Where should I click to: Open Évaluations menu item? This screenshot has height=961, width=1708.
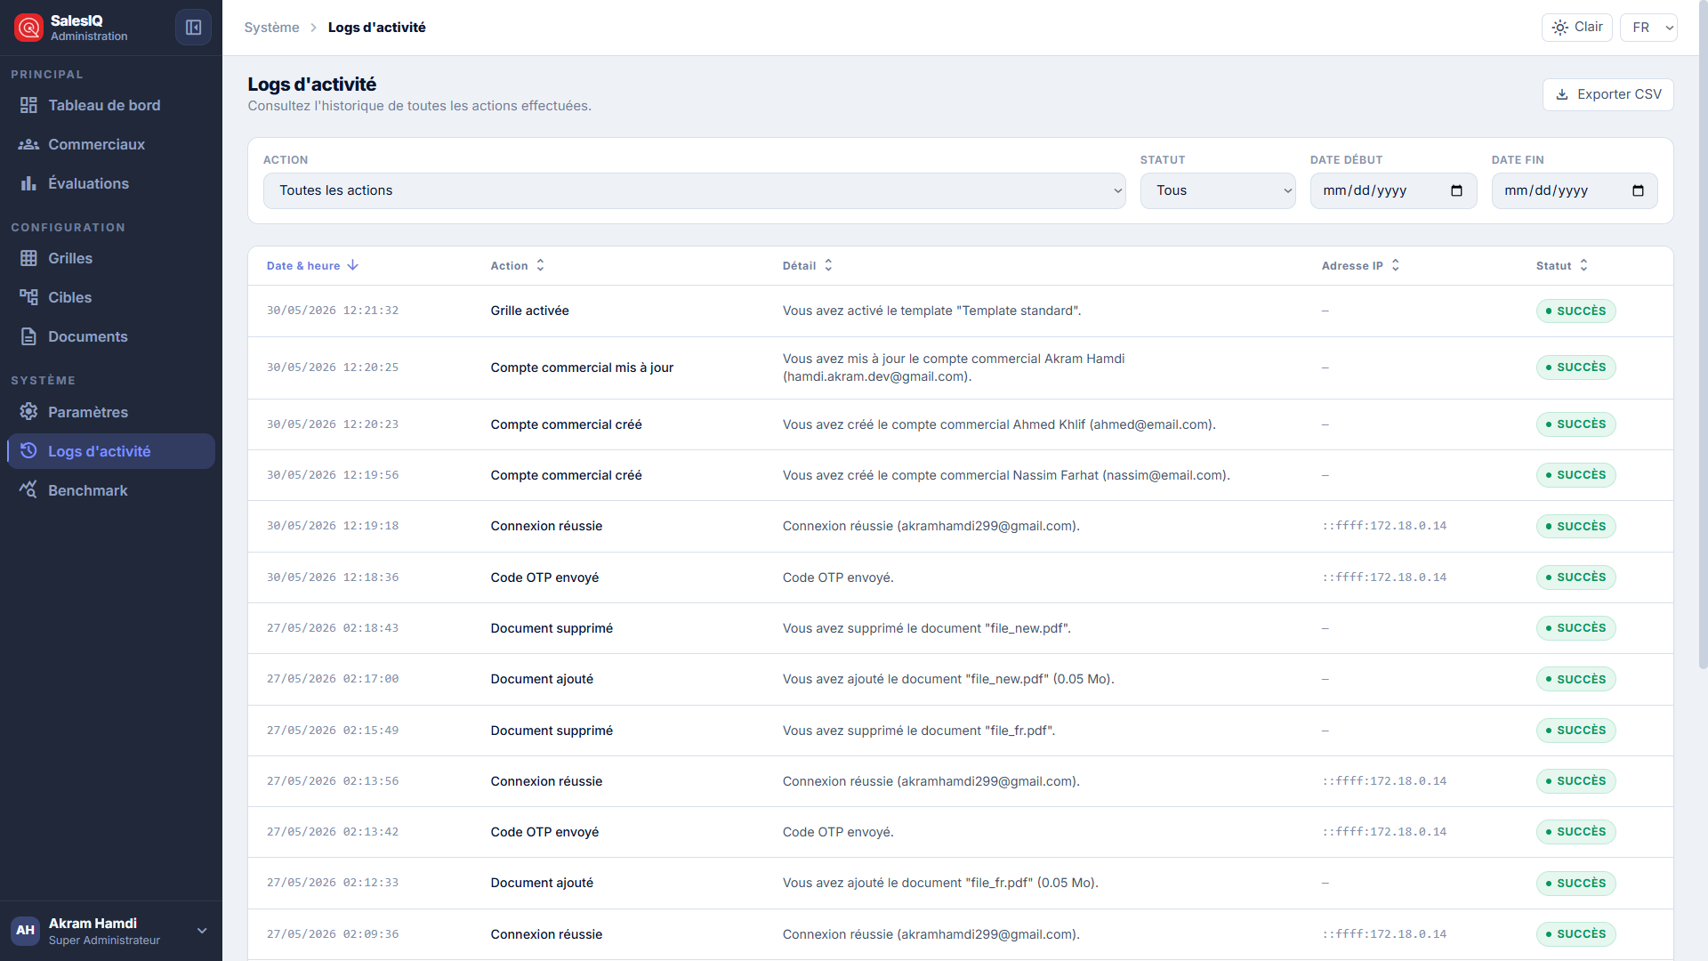point(111,183)
